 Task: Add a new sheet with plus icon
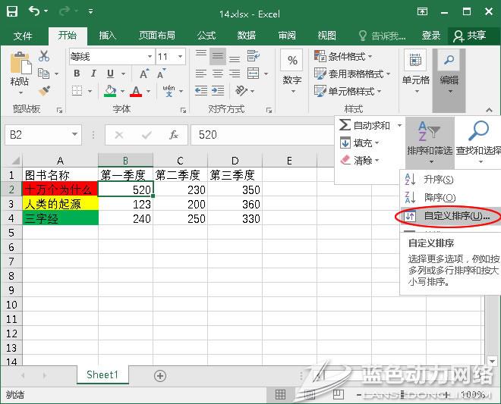point(159,376)
